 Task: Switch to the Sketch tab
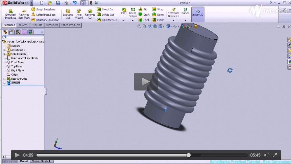coord(23,25)
